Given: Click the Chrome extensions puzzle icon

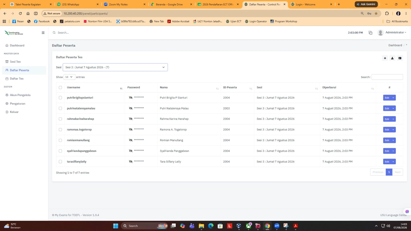Looking at the screenshot, I should point(387,14).
